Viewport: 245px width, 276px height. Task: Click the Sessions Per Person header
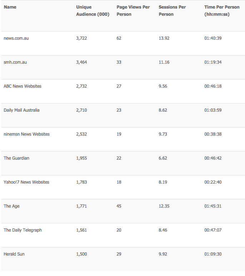pyautogui.click(x=172, y=11)
